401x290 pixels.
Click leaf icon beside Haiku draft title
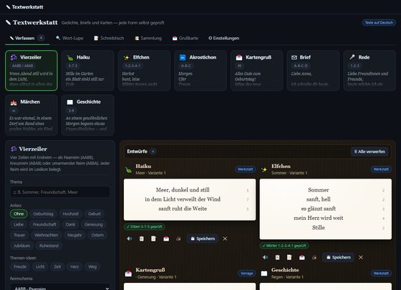(x=128, y=169)
